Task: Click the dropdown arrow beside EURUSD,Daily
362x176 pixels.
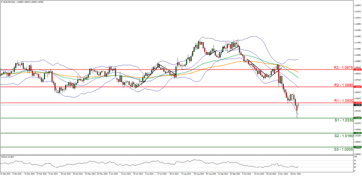Action: [x=1, y=2]
